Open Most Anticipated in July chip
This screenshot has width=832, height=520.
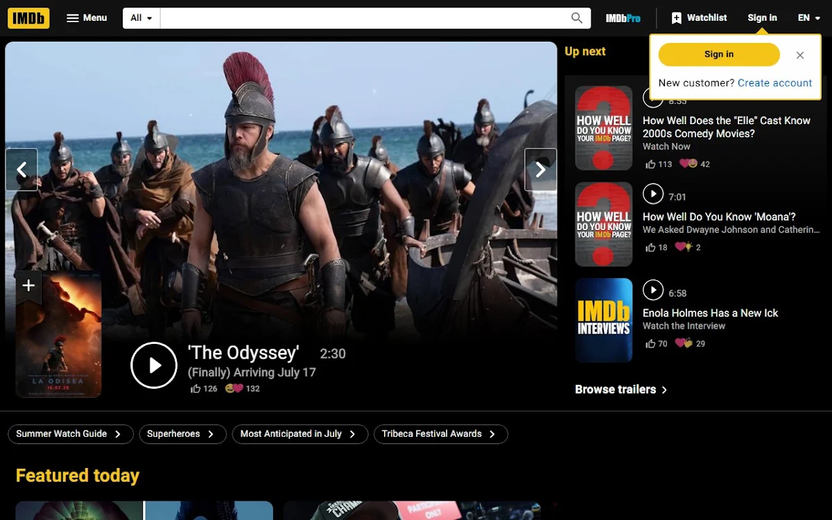pyautogui.click(x=300, y=434)
